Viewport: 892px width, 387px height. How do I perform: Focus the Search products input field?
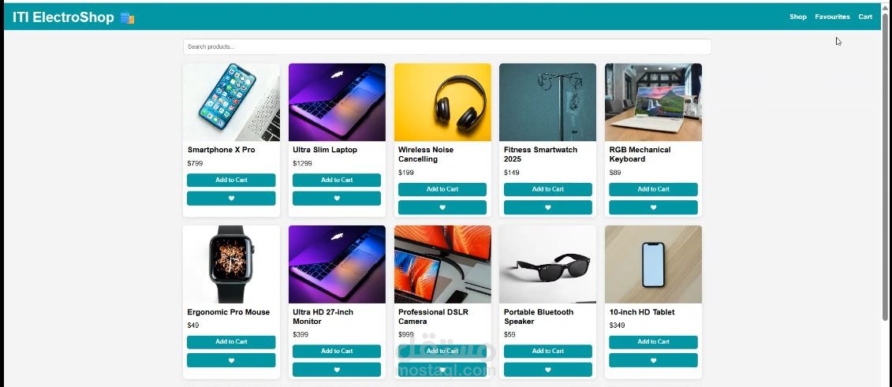click(x=447, y=47)
